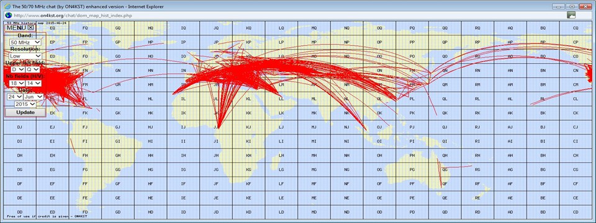Open the day dropdown showing 24
The height and width of the screenshot is (223, 596).
(x=14, y=97)
